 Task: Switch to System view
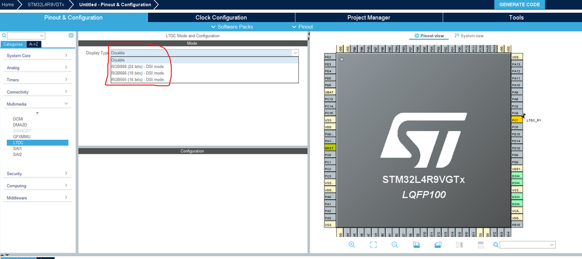469,36
